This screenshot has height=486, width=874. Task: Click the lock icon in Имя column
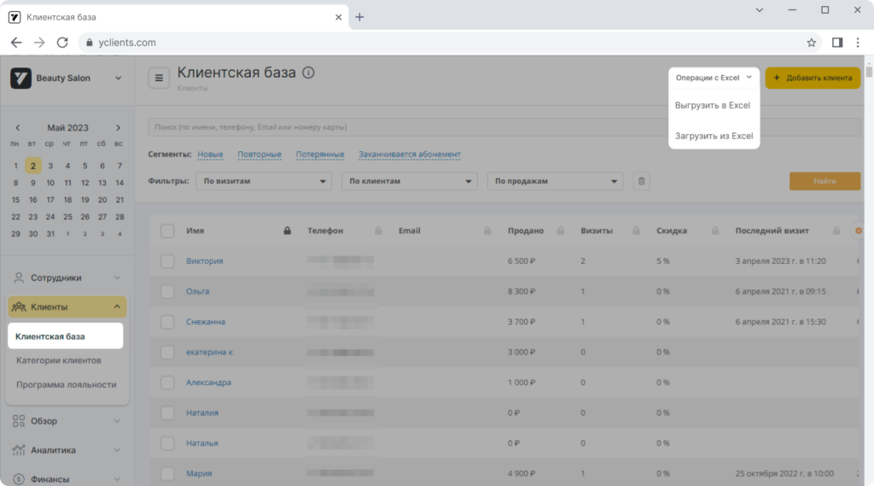(x=287, y=231)
